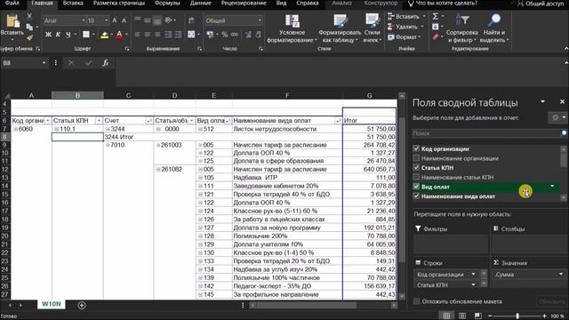
Task: Uncheck the Наименование вида оплат field
Action: coord(416,196)
